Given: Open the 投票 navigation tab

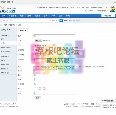Looking at the screenshot, I should click(60, 16).
